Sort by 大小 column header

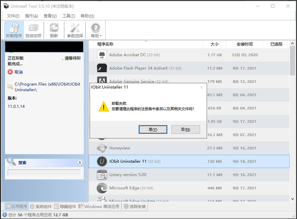click(x=214, y=44)
